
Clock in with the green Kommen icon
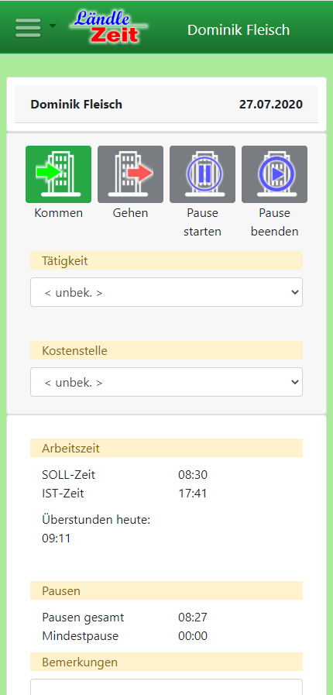click(x=58, y=174)
